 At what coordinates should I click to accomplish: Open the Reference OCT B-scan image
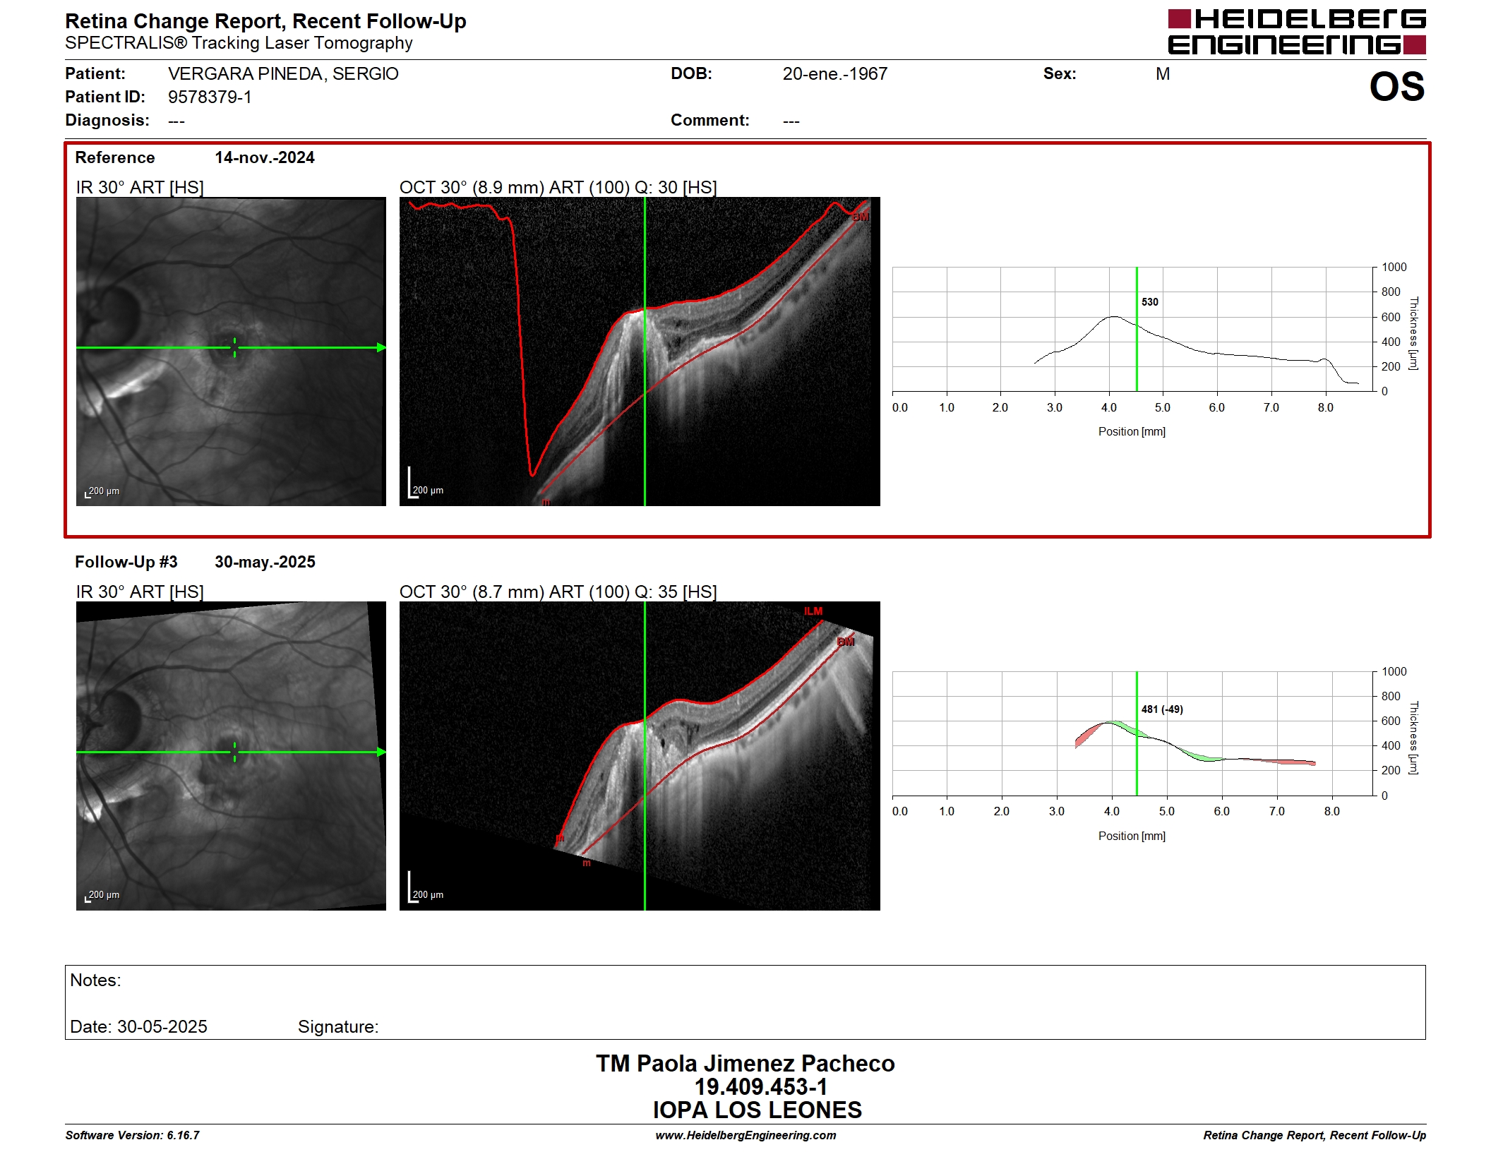coord(640,352)
